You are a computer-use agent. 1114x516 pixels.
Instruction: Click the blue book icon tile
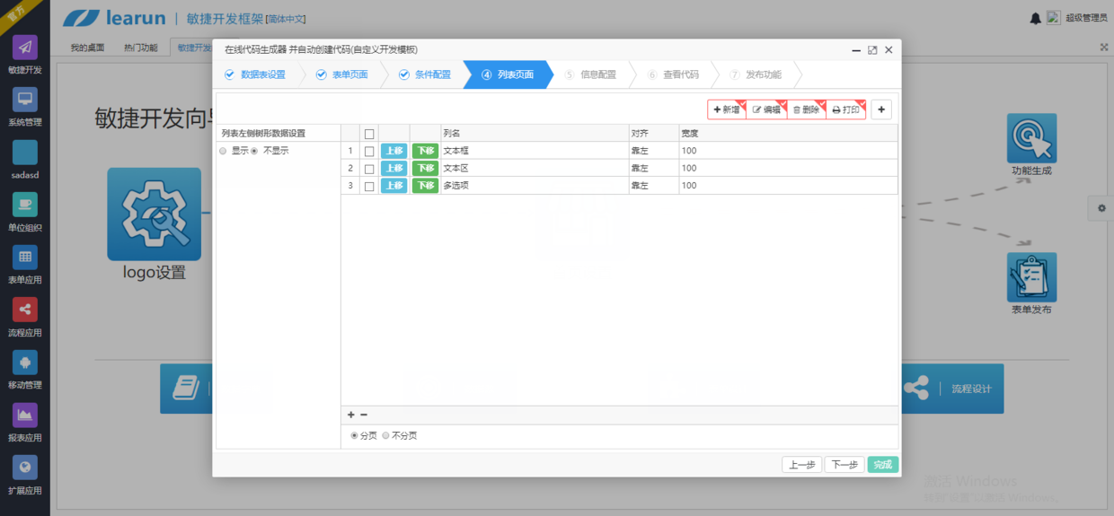click(185, 389)
